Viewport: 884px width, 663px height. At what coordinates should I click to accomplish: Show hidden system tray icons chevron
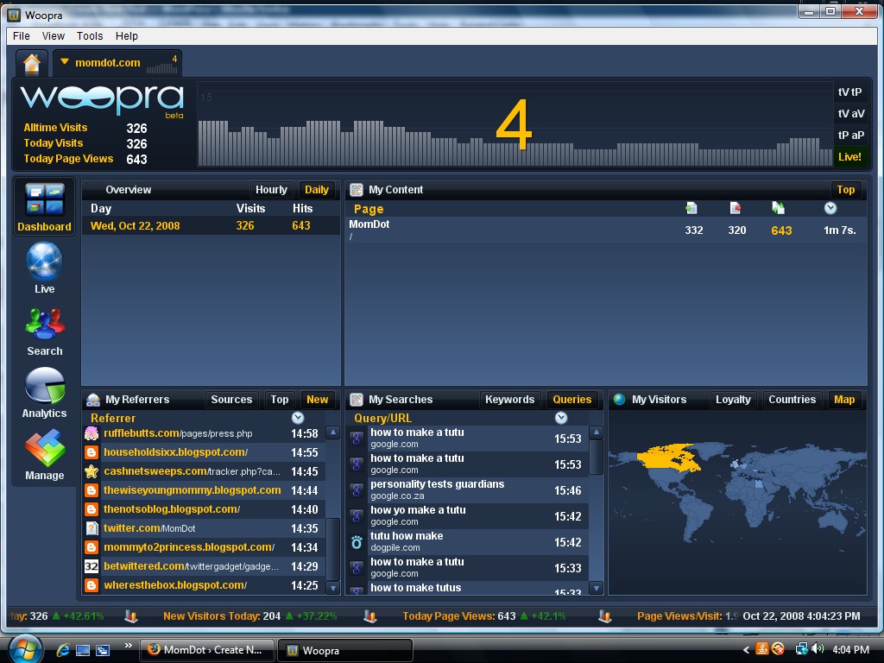745,650
